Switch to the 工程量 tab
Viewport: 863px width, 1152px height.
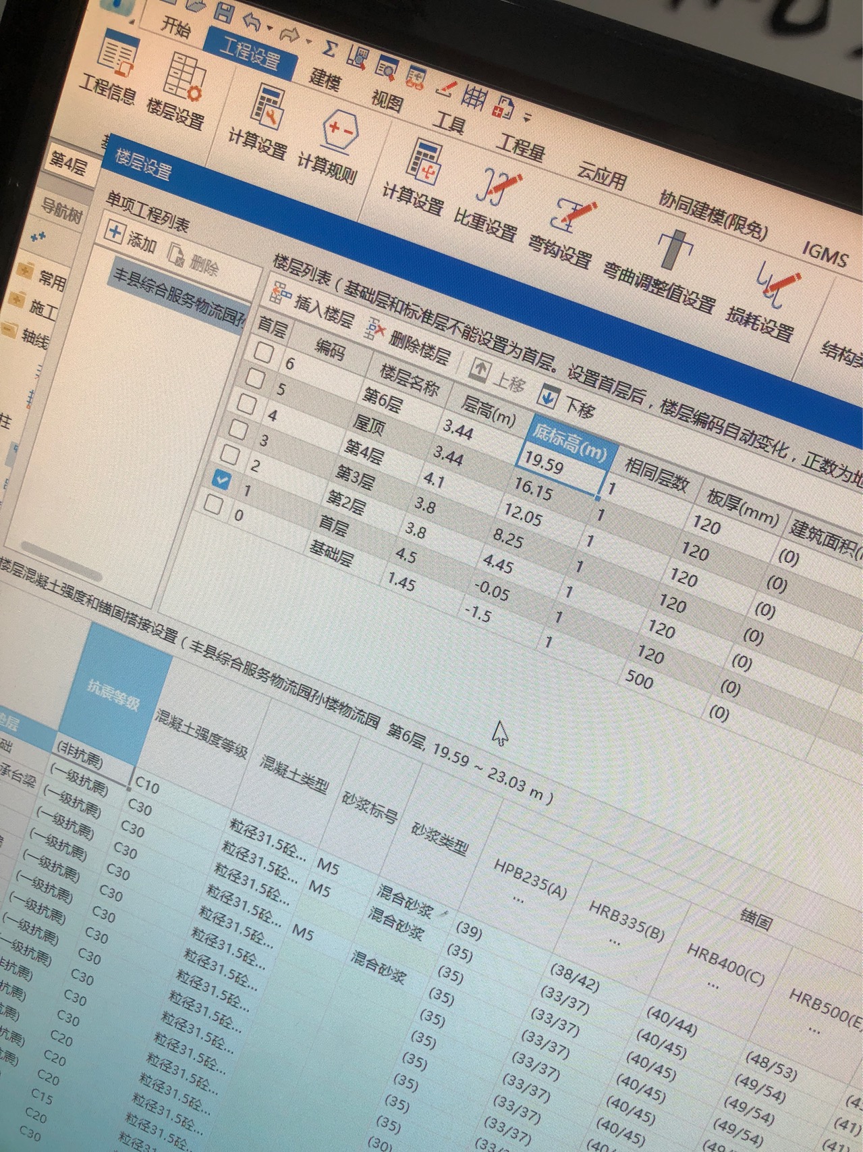(x=520, y=147)
